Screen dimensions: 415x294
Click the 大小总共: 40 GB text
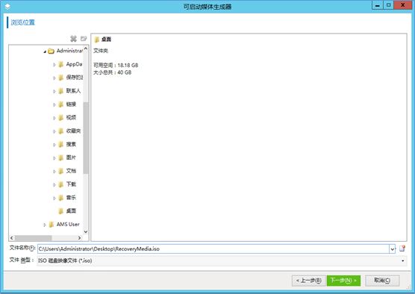(112, 72)
